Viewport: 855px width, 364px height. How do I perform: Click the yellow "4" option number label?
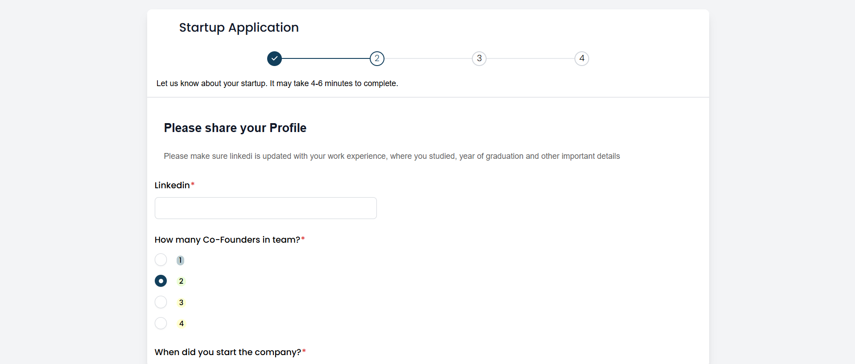click(x=181, y=323)
